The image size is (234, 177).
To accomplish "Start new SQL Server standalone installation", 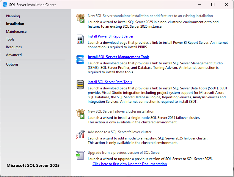I will (150, 16).
